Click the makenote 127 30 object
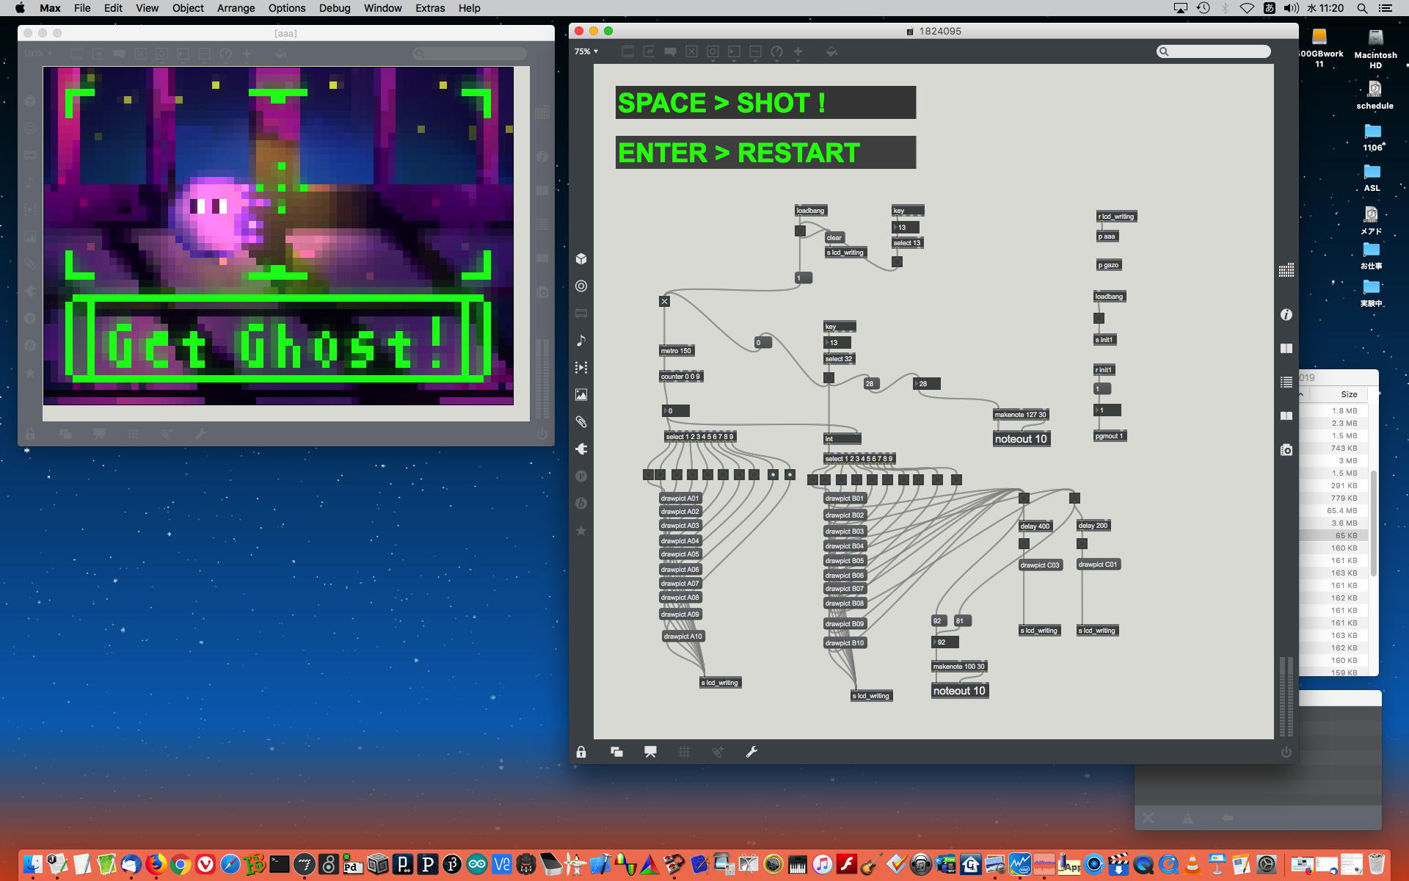The width and height of the screenshot is (1409, 881). pyautogui.click(x=1020, y=415)
